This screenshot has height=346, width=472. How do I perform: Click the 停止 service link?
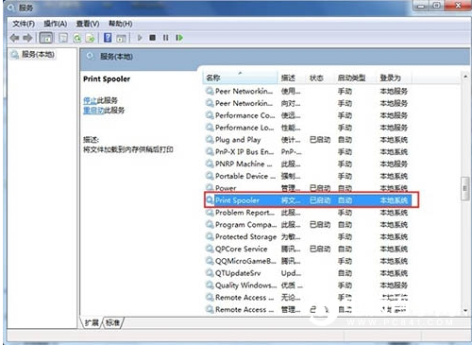(90, 100)
